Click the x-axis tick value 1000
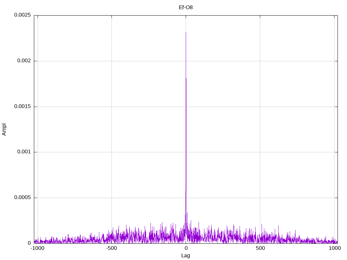Viewport: 347px width, 260px height. pyautogui.click(x=334, y=248)
